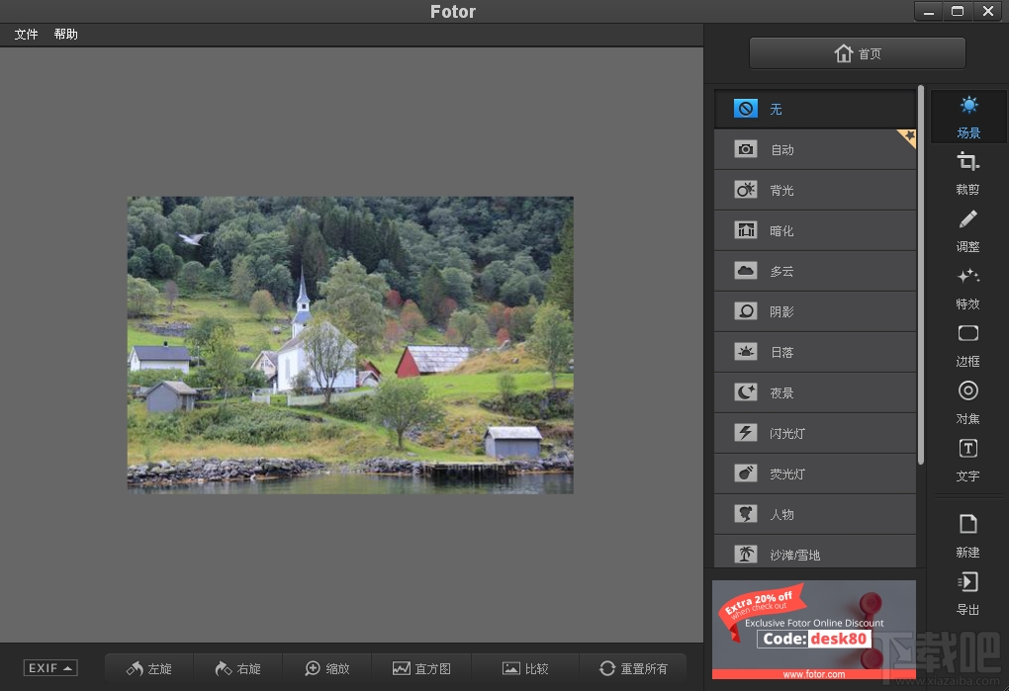Open the Adjust (调整) panel
This screenshot has width=1009, height=691.
(967, 230)
